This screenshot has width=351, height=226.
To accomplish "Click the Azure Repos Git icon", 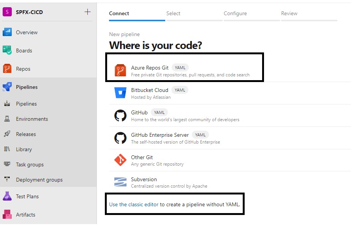I will (x=120, y=71).
